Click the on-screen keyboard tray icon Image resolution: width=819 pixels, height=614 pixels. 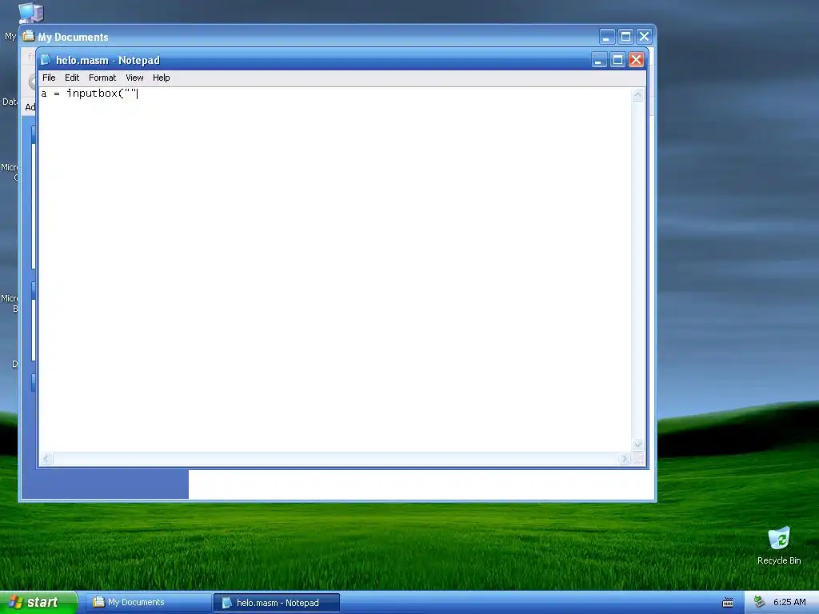(x=728, y=603)
